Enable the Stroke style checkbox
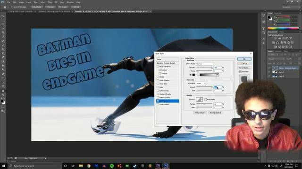Screen dimensions: 302x169 point(158,77)
